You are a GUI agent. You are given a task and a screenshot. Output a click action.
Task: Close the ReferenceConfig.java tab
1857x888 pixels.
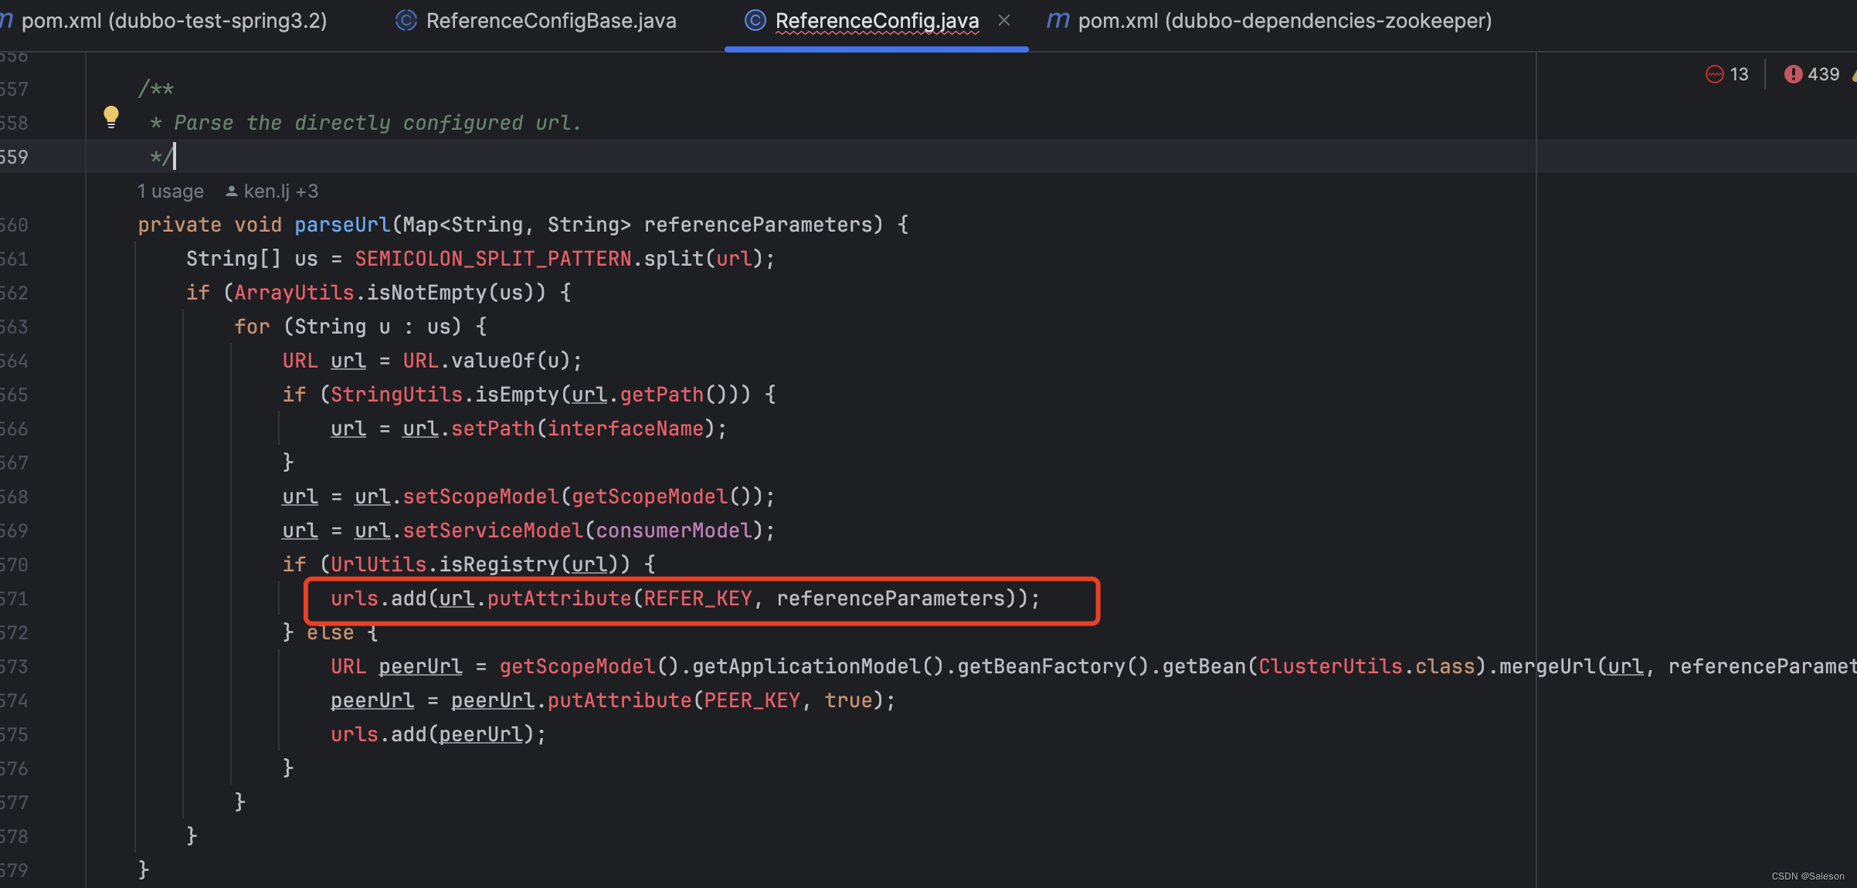pyautogui.click(x=1004, y=21)
